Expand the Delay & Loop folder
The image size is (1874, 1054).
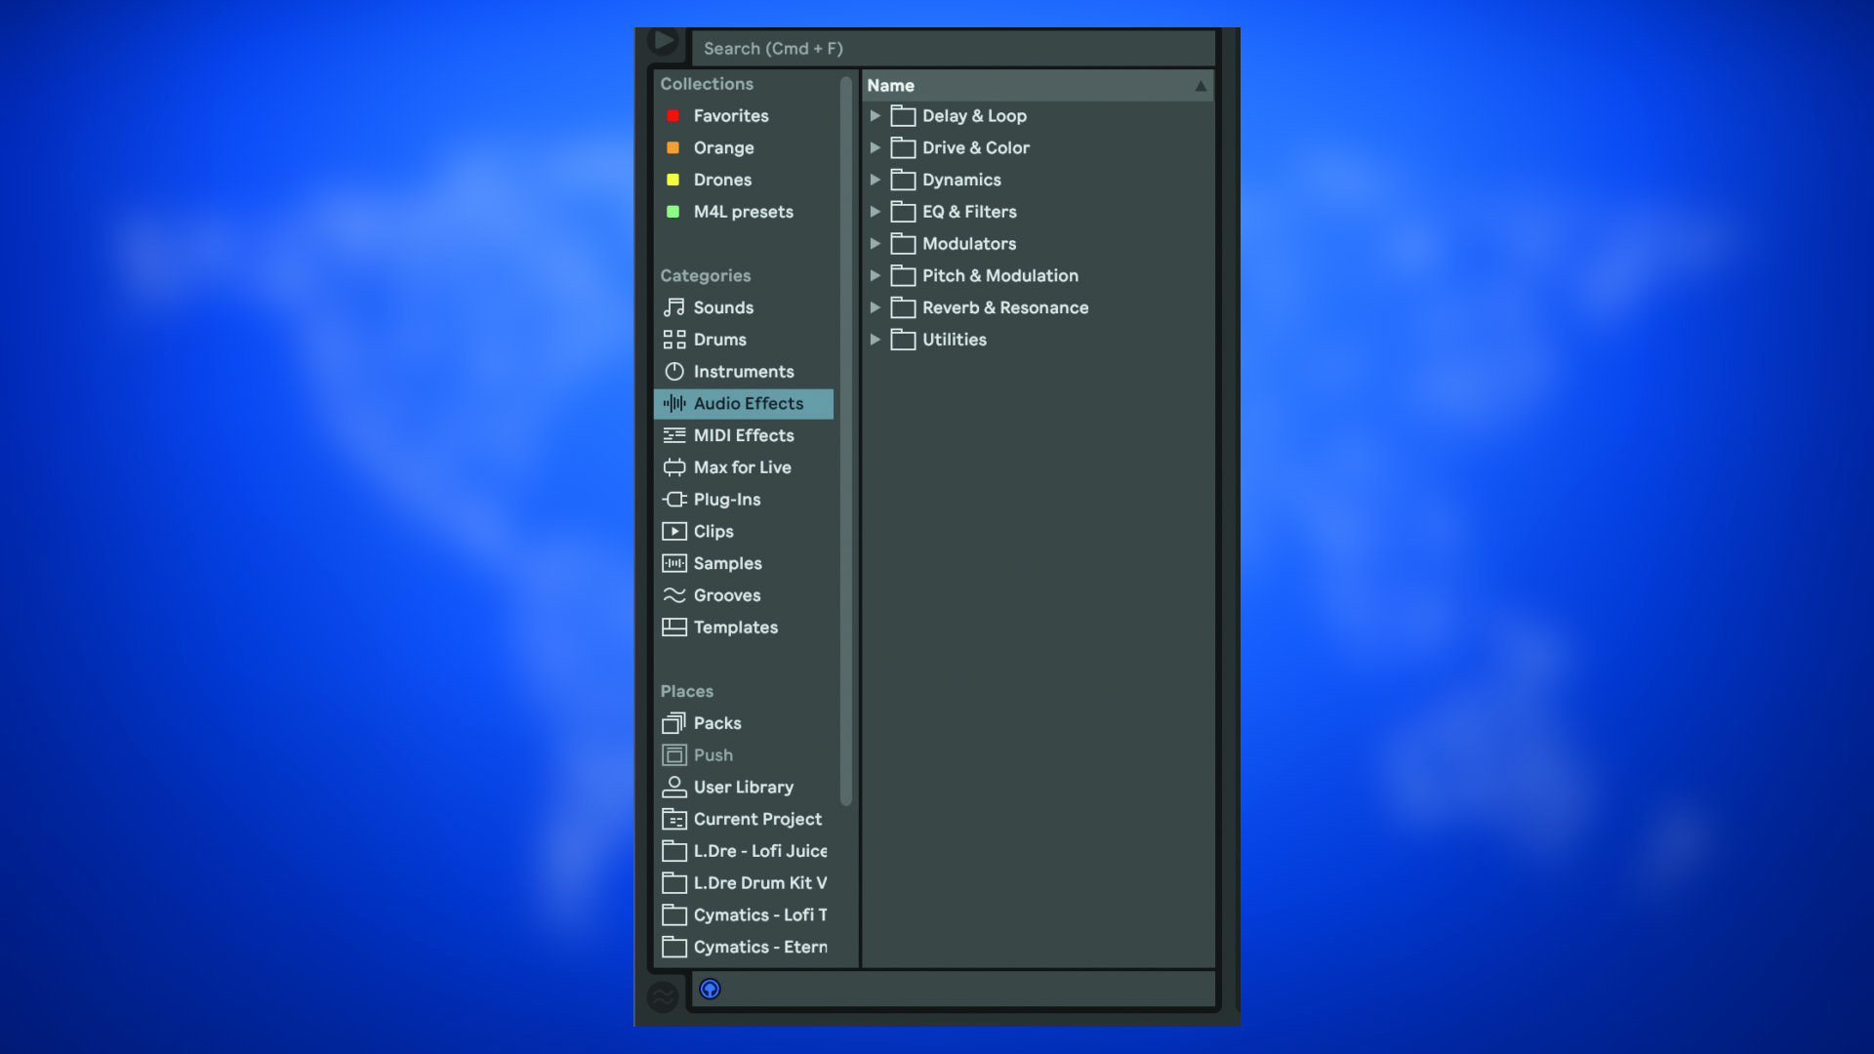coord(876,116)
